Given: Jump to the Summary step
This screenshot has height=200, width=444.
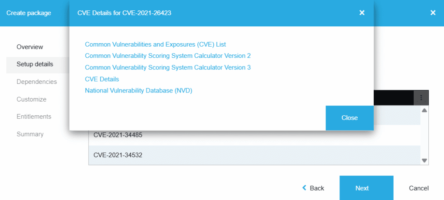Looking at the screenshot, I should tap(30, 134).
